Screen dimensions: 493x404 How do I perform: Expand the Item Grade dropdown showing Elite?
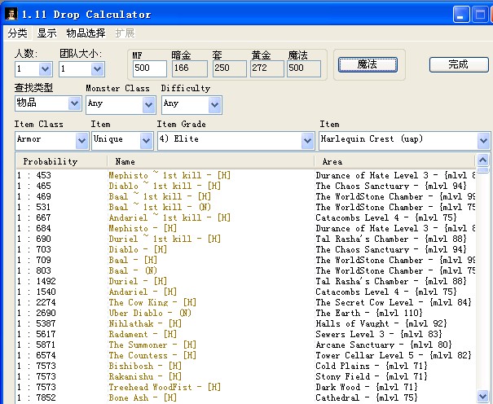coord(307,140)
